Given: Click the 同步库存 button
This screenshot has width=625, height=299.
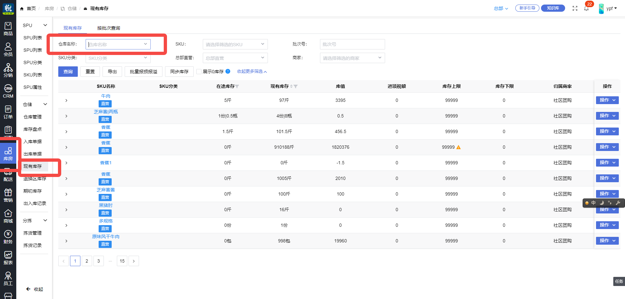Looking at the screenshot, I should (x=179, y=72).
